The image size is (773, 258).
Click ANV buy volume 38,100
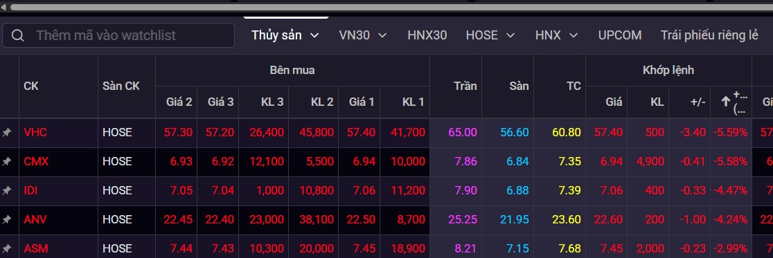[x=317, y=219]
